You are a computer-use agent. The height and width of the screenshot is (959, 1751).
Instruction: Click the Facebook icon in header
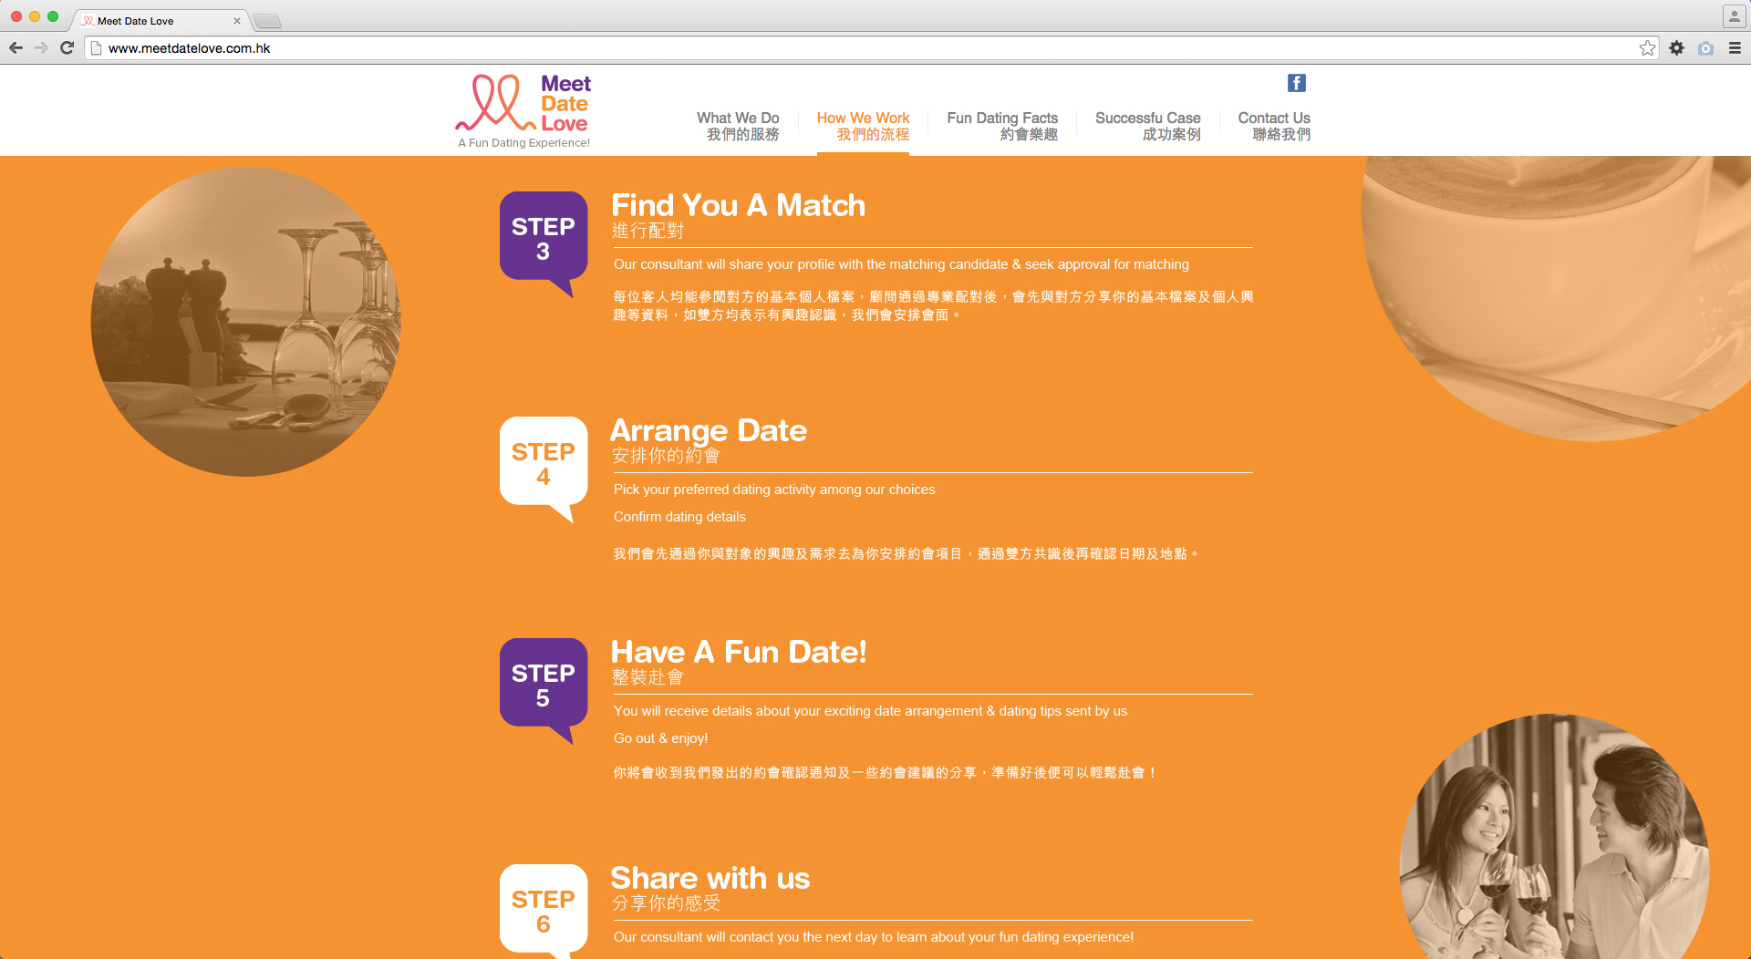[1296, 83]
